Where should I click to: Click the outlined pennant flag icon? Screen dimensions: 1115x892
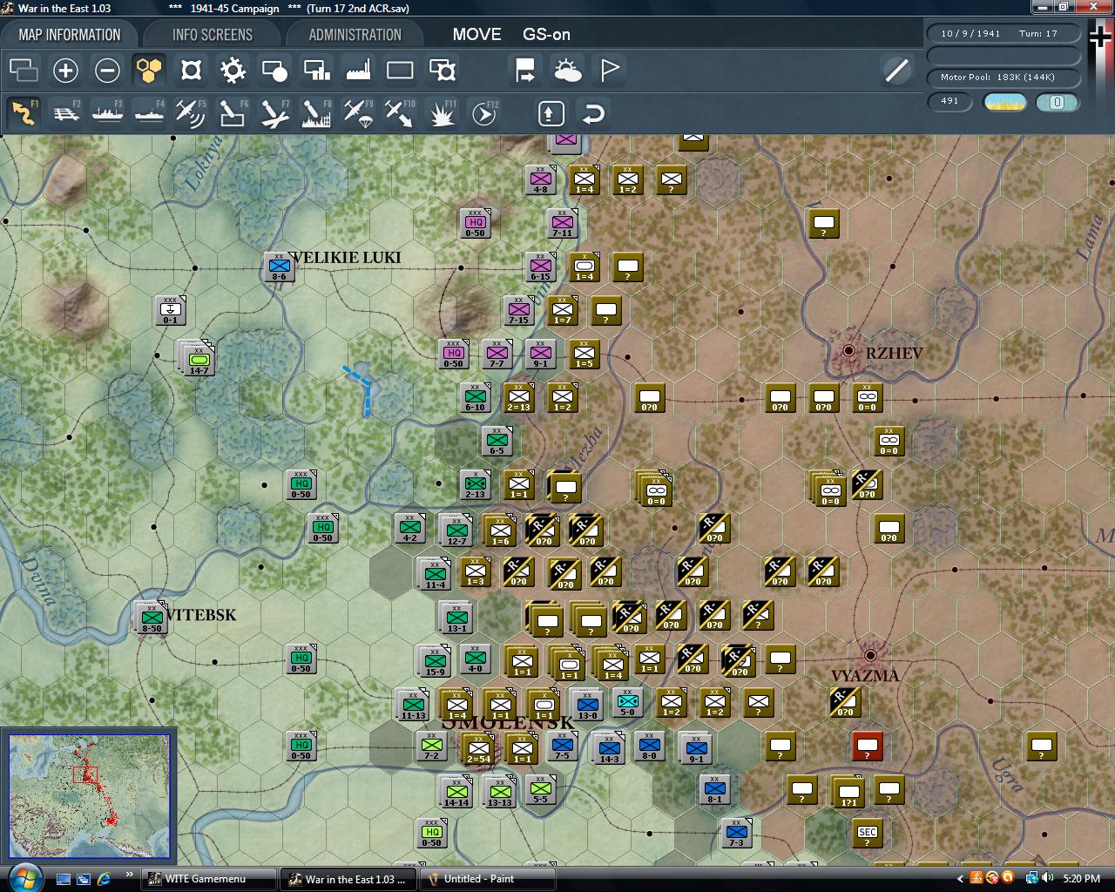609,70
